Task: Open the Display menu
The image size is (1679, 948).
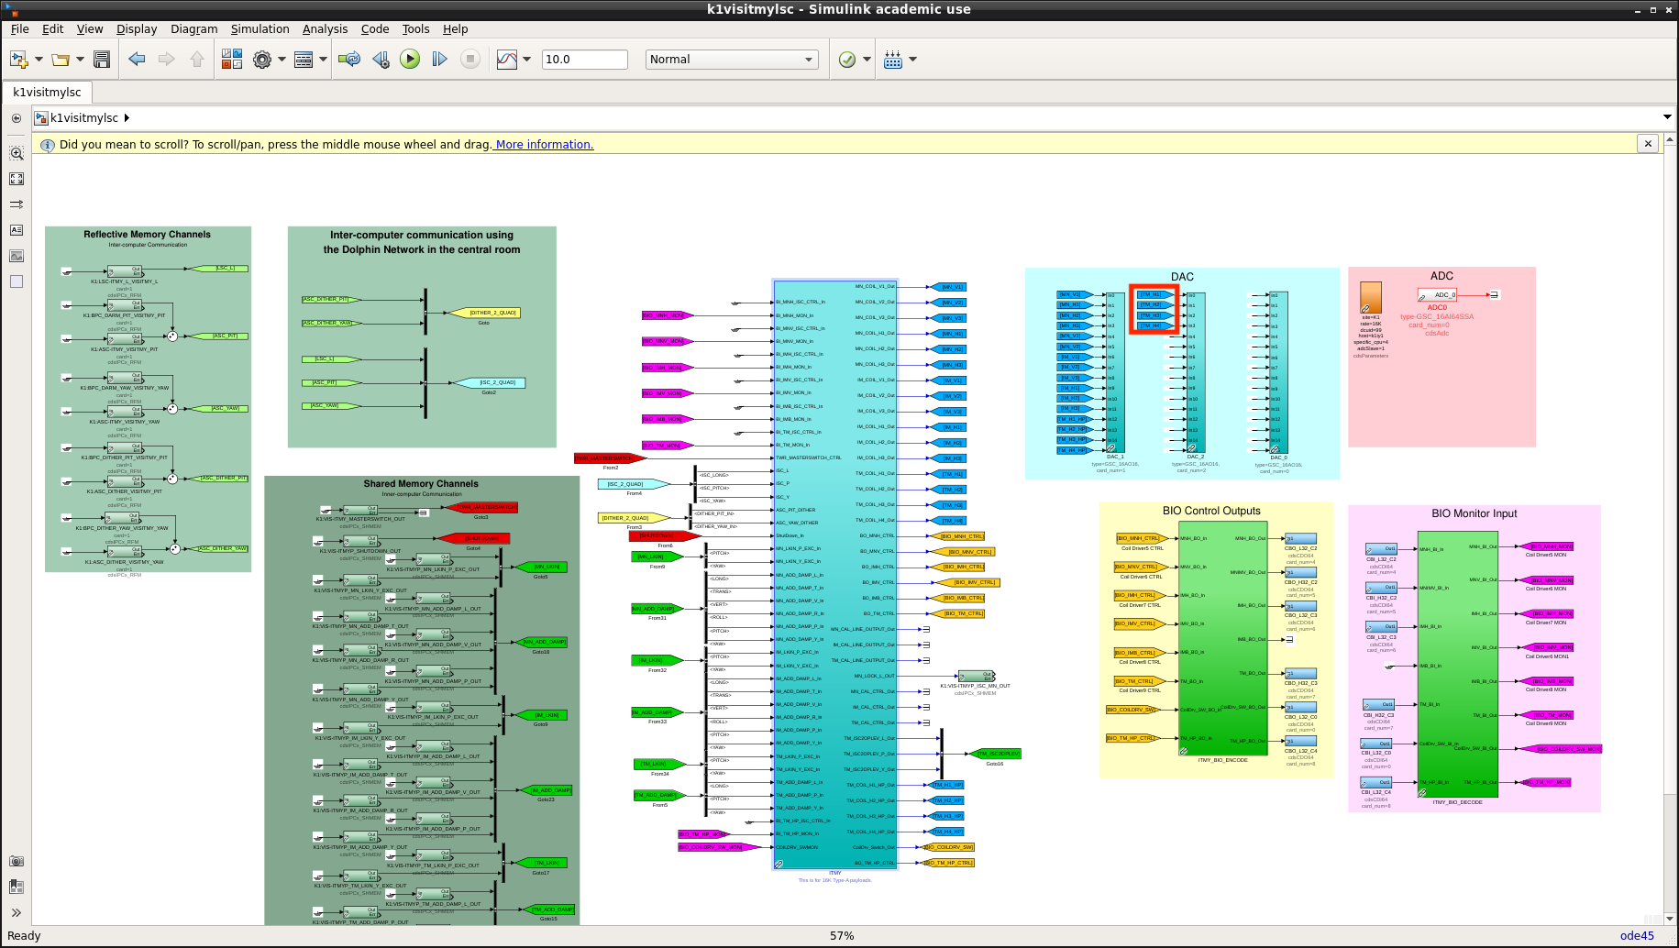Action: pyautogui.click(x=137, y=29)
